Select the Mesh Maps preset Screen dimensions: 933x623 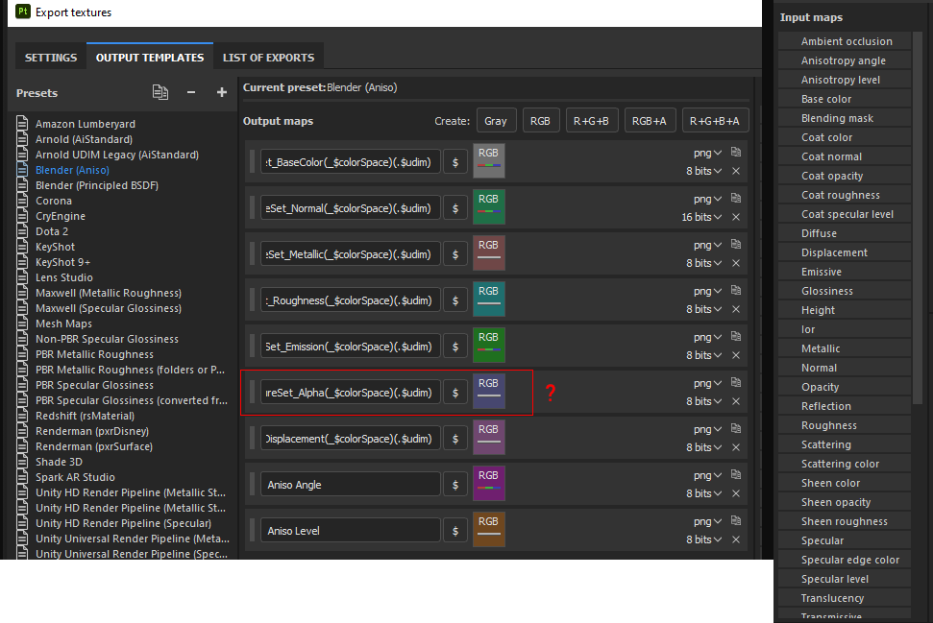(x=63, y=323)
